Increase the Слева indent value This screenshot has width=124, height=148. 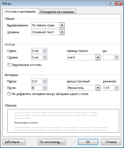coord(45,50)
